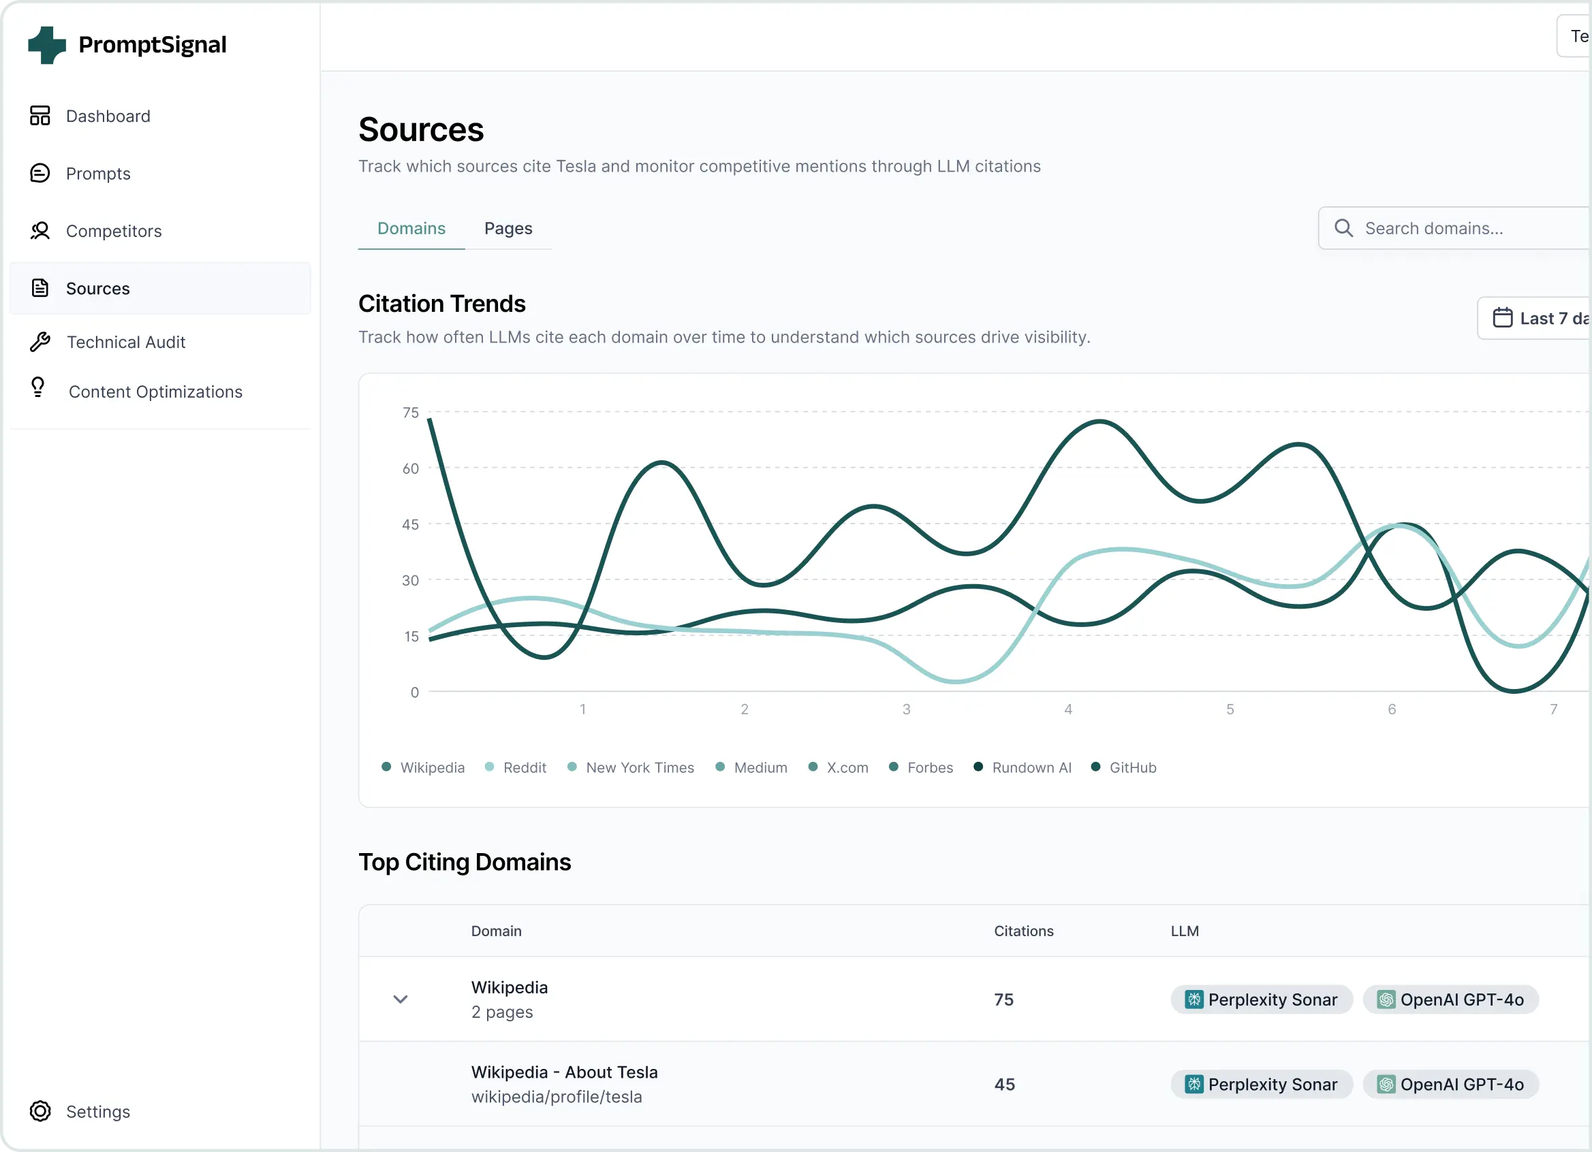Click the Technical Audit wrench icon
The width and height of the screenshot is (1592, 1152).
point(40,342)
